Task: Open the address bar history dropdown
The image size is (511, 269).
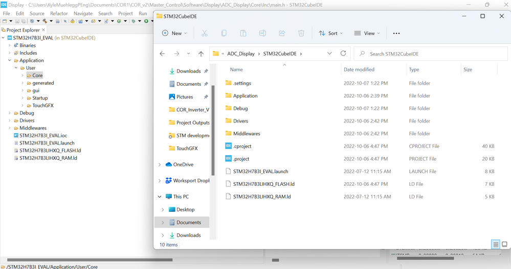Action: [329, 54]
